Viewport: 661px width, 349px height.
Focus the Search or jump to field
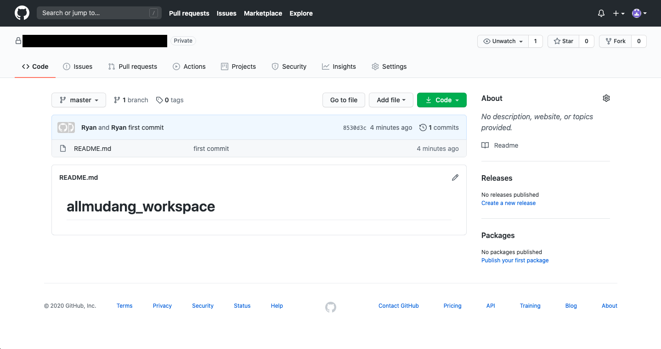[x=99, y=13]
